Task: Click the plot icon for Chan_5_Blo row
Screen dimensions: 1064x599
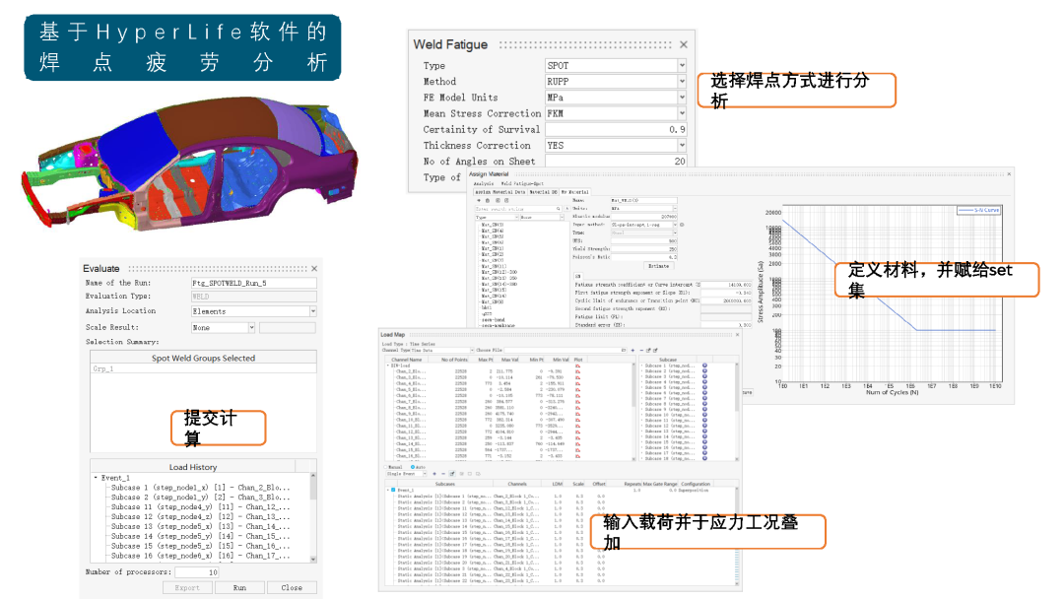Action: point(577,389)
